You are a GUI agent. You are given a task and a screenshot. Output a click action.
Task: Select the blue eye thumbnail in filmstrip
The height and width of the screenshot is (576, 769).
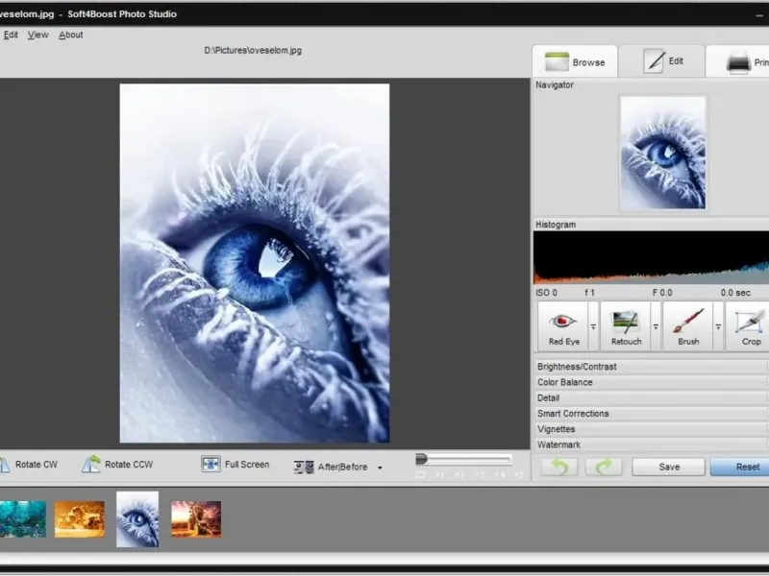(137, 519)
